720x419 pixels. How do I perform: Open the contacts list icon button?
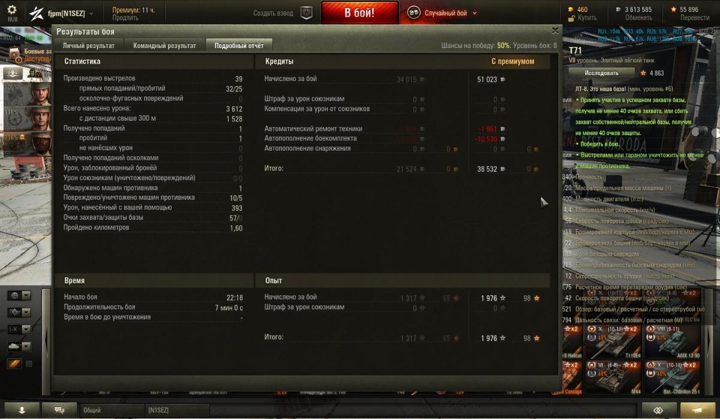pyautogui.click(x=22, y=410)
